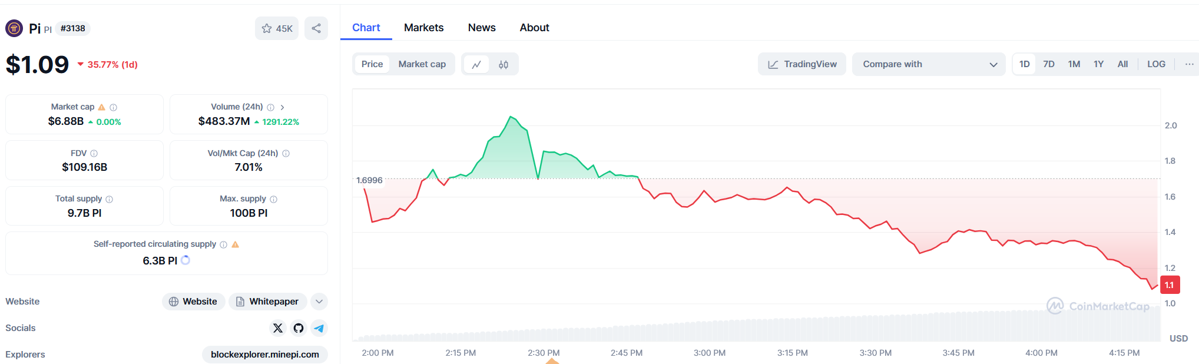The image size is (1199, 364).
Task: Open the Compare with dropdown
Action: (x=929, y=64)
